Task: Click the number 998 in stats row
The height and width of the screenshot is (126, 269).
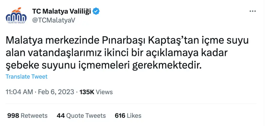Action: coord(13,115)
